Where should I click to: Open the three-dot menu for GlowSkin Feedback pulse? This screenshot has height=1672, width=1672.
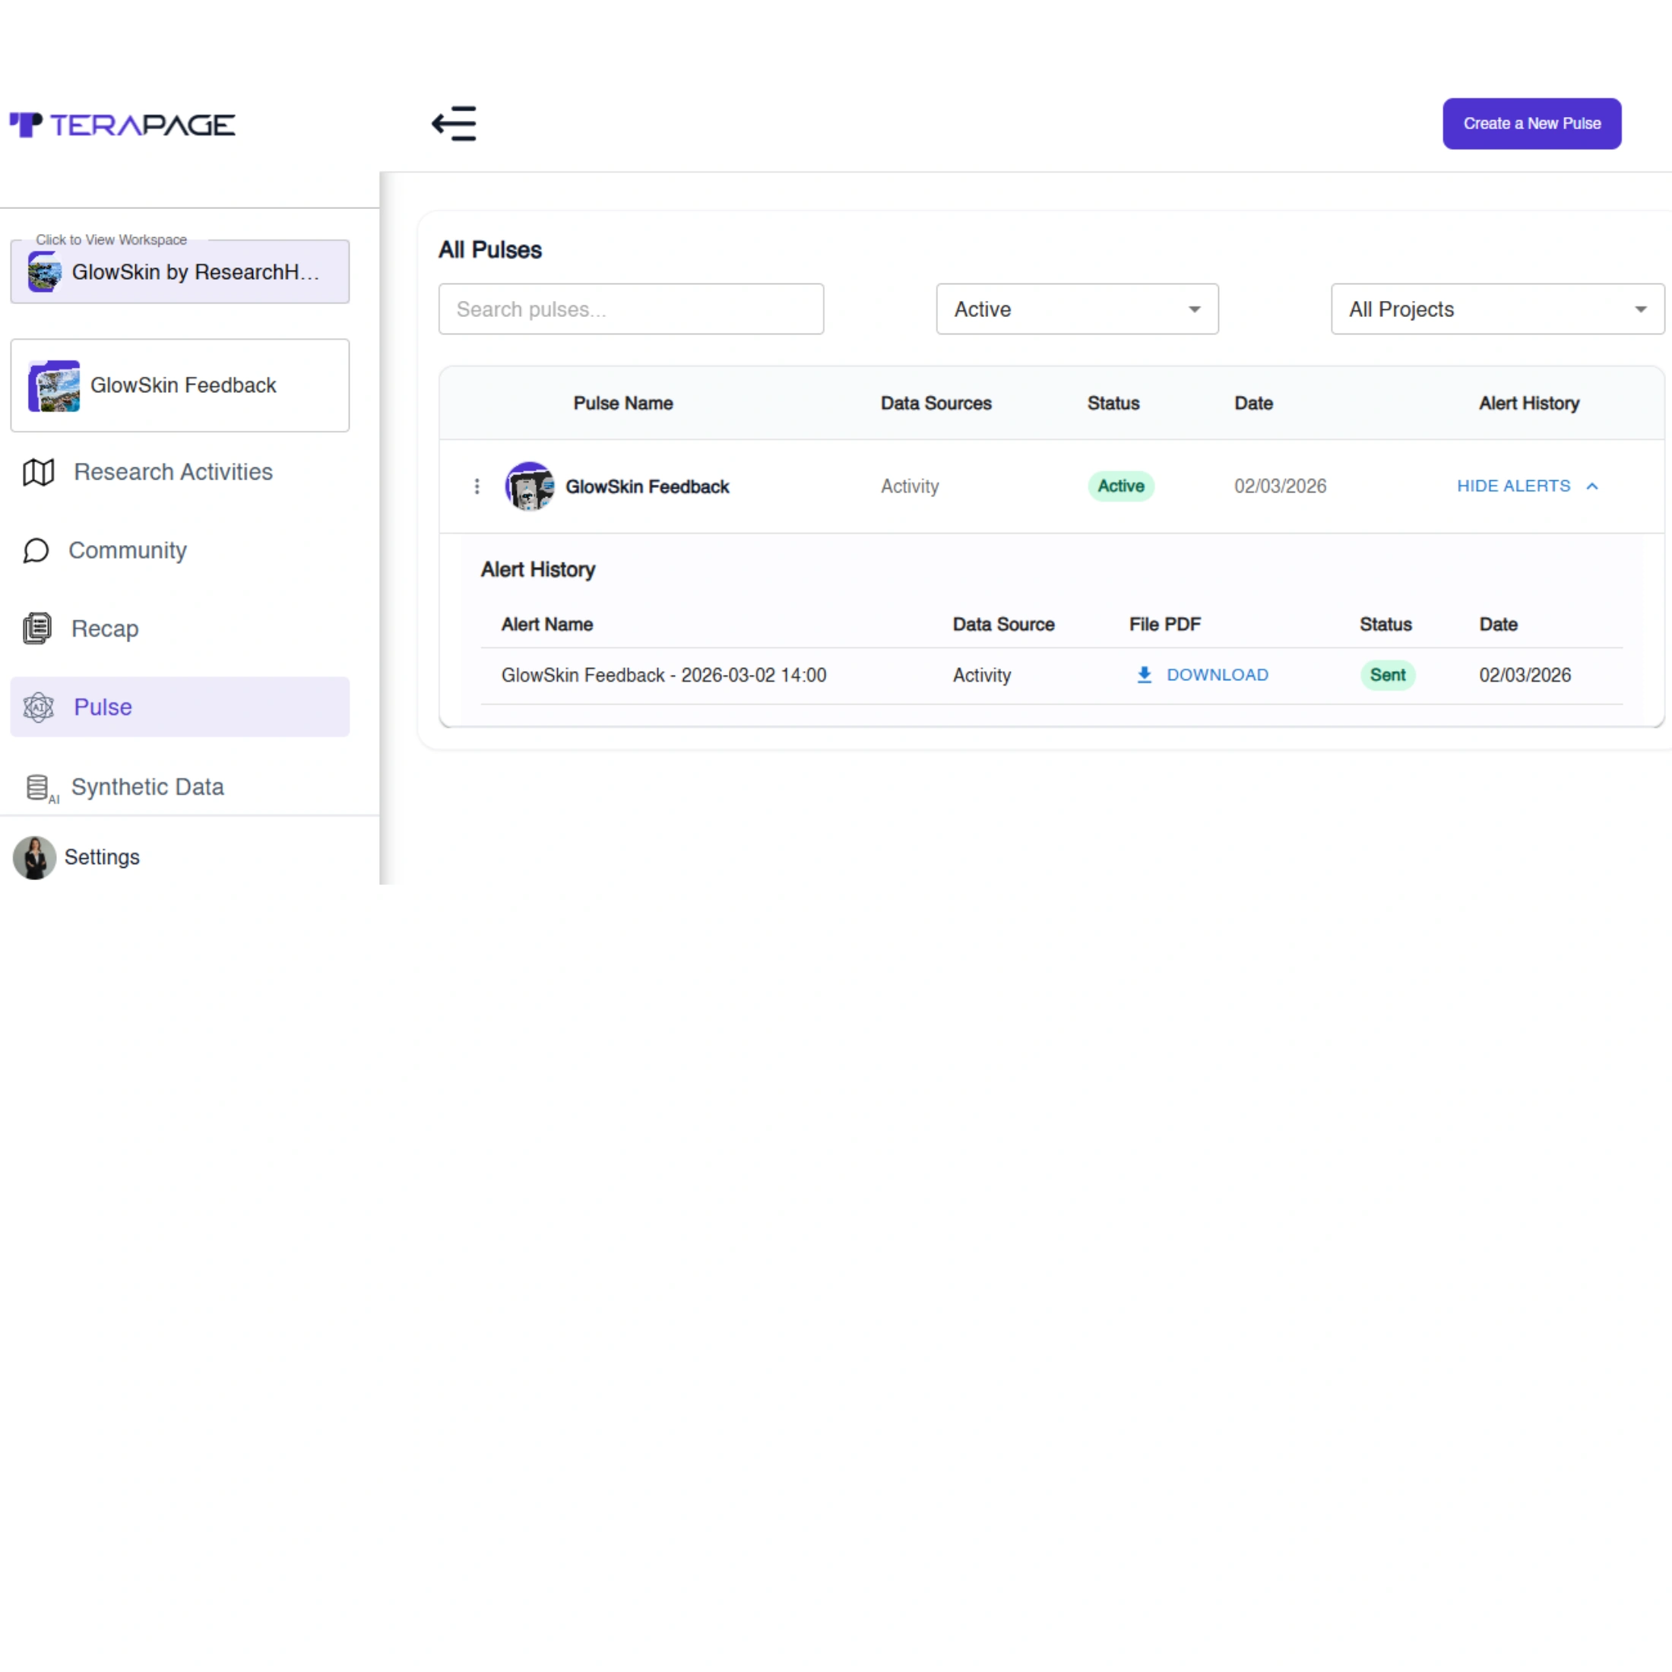477,486
